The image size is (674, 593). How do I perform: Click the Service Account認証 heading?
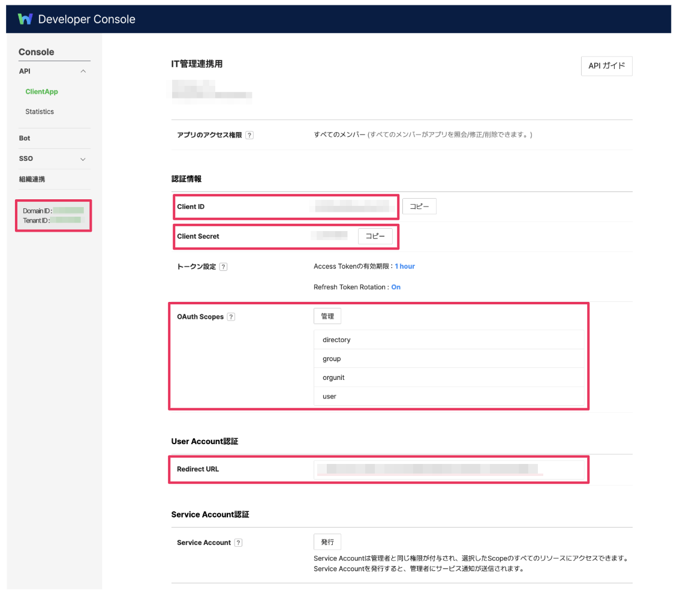point(210,515)
